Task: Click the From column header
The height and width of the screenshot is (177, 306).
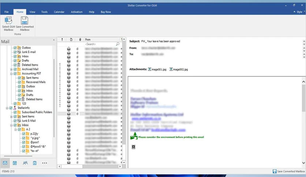Action: [102, 39]
